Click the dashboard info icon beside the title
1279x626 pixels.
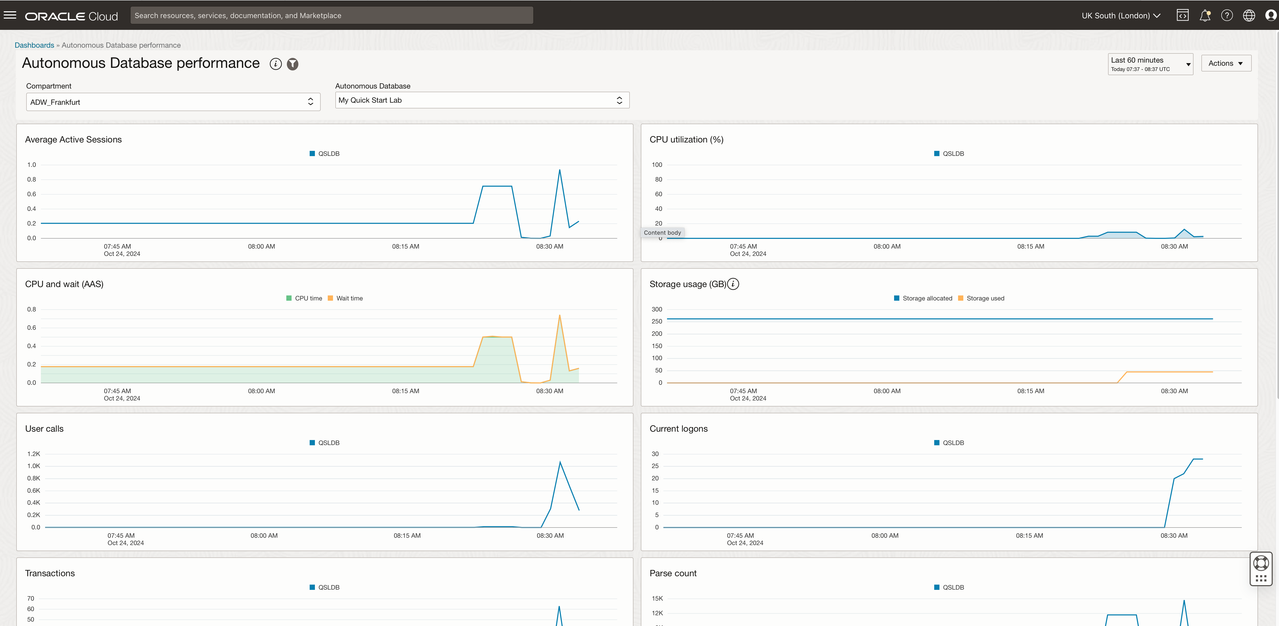click(x=276, y=64)
